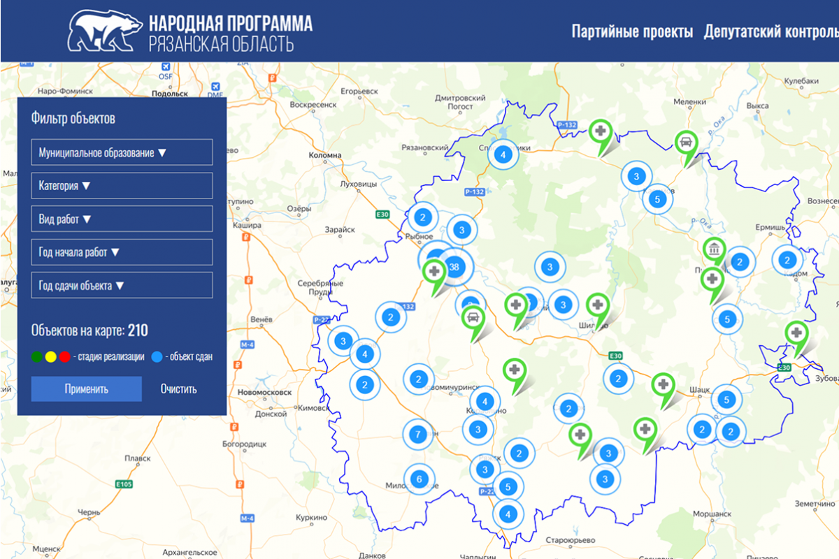Open the Партийные проекты menu item
The width and height of the screenshot is (839, 559).
pos(632,32)
